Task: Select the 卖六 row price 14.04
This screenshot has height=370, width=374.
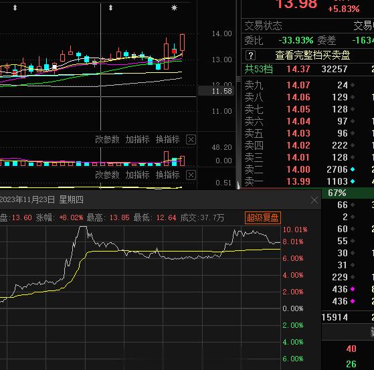Action: coord(298,121)
